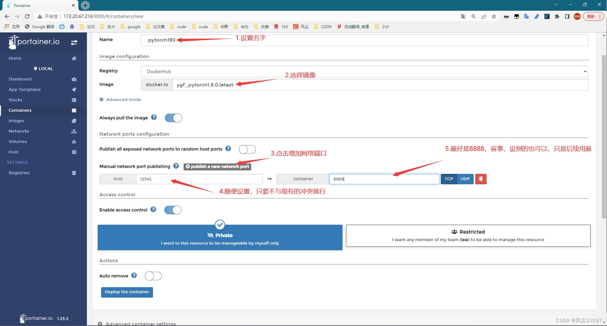
Task: Select TCP protocol button
Action: coord(449,179)
